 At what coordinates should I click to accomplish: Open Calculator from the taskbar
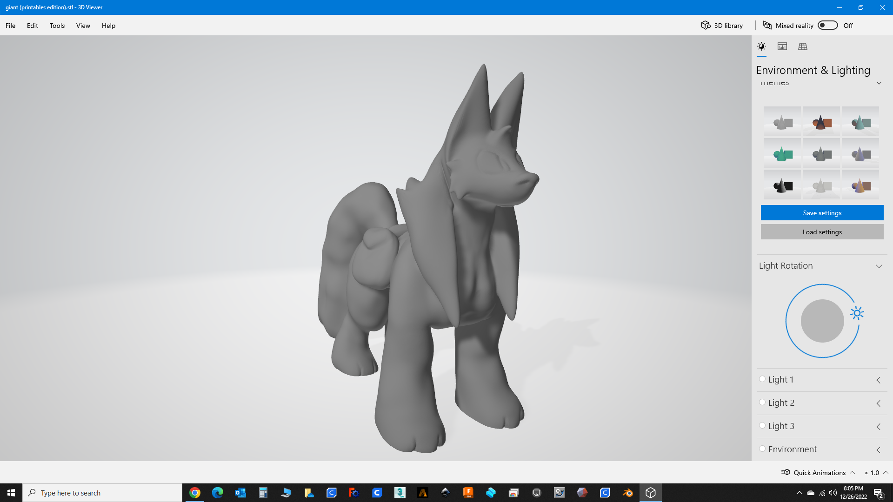pyautogui.click(x=263, y=493)
